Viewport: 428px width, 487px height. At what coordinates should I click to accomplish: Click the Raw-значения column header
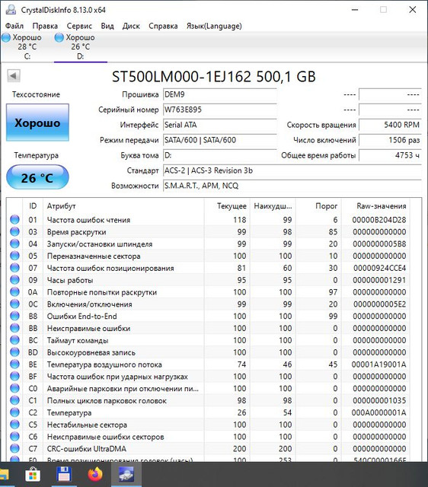[x=376, y=206]
